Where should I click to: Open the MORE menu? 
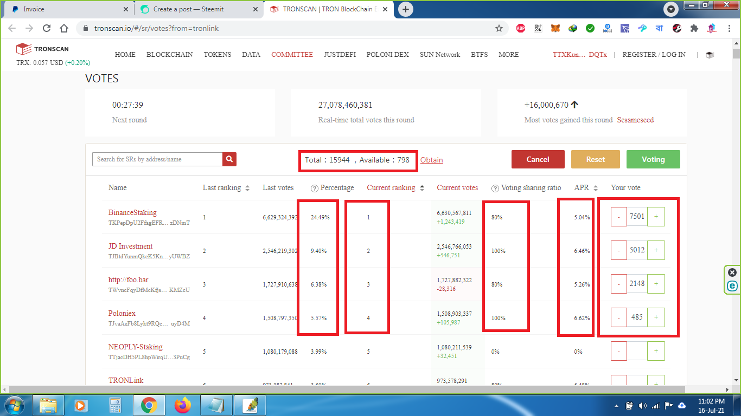509,55
